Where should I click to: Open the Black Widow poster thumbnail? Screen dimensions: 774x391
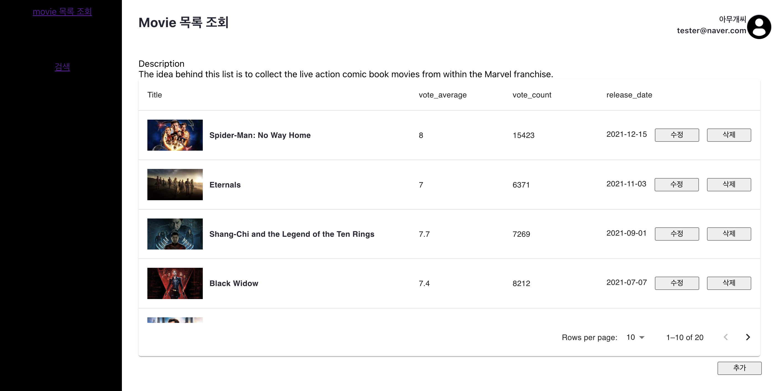click(175, 283)
